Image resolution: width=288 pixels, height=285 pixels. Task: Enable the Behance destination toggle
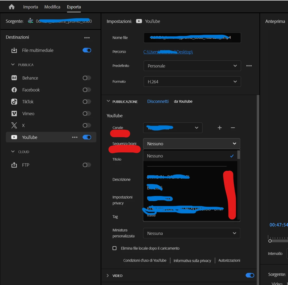(87, 78)
